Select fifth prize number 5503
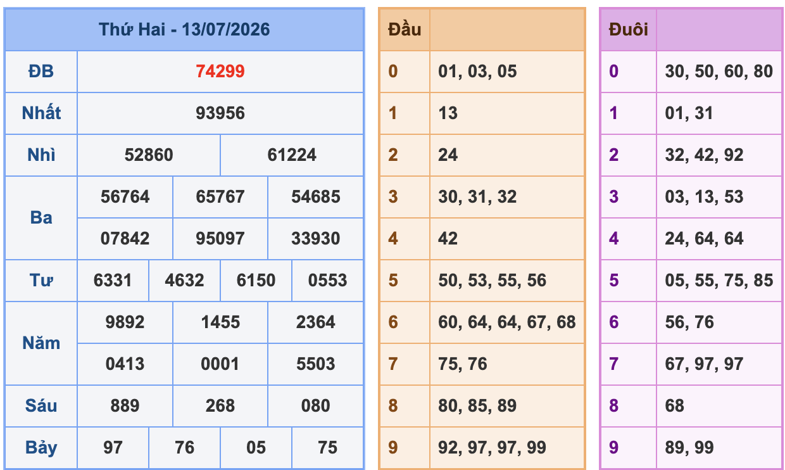 click(316, 364)
